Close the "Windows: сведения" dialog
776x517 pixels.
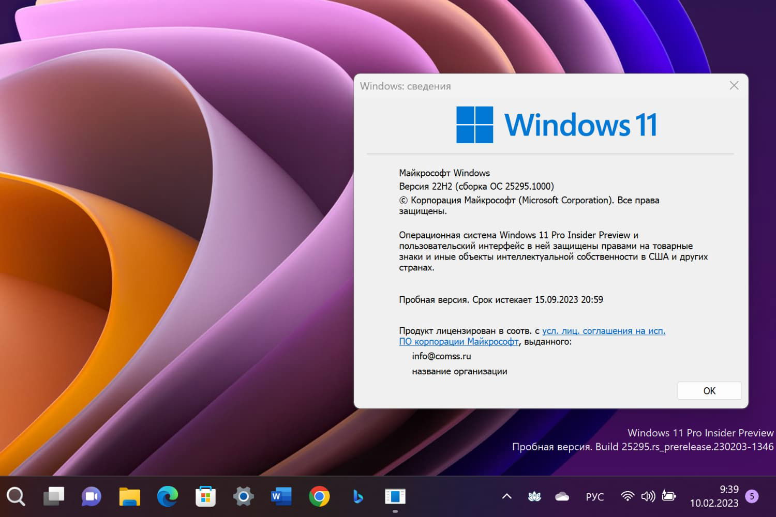point(734,85)
